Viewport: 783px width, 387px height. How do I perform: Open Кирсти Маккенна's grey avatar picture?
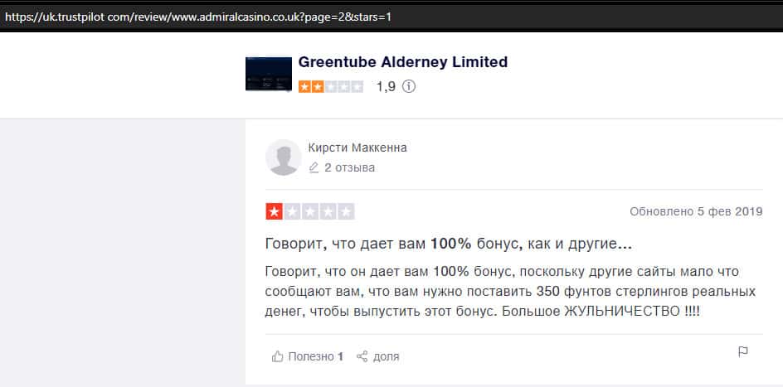tap(283, 157)
